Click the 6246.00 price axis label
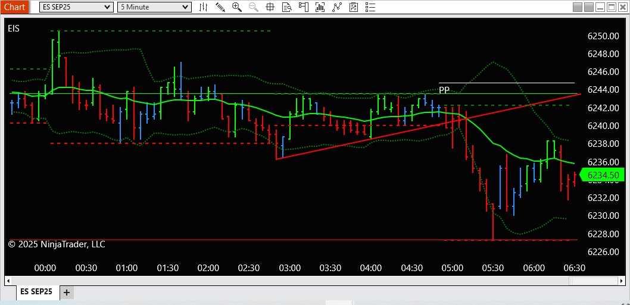 [603, 72]
